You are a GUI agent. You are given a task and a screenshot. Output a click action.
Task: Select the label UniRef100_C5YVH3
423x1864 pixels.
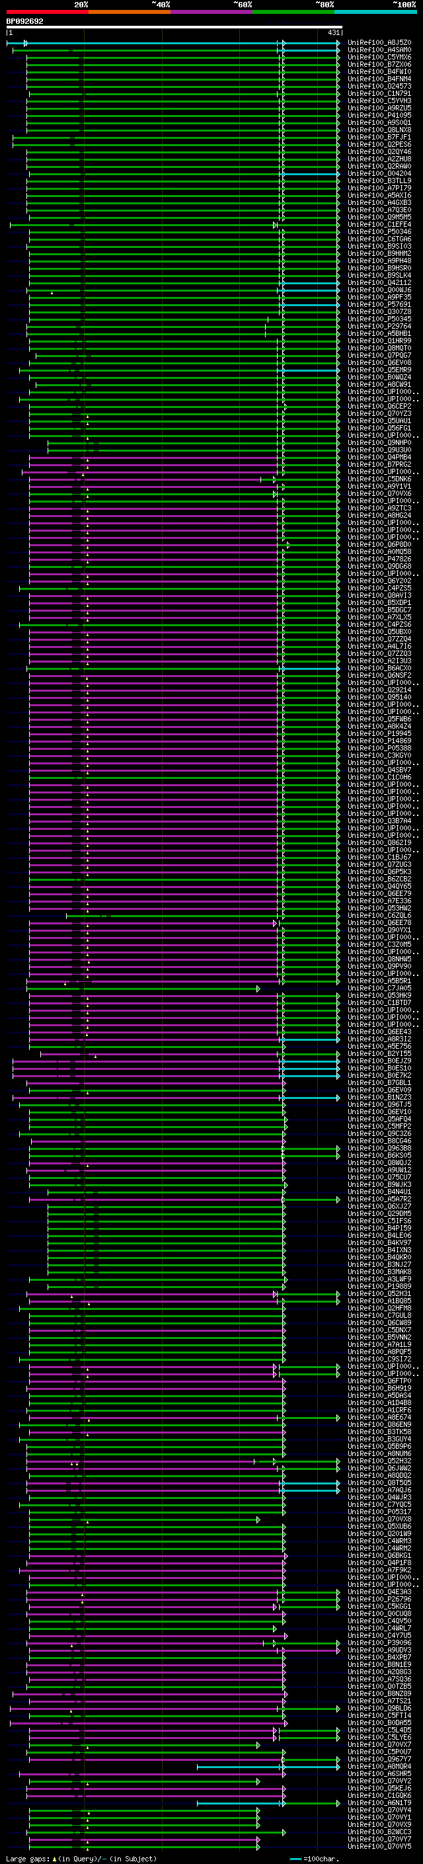point(379,101)
